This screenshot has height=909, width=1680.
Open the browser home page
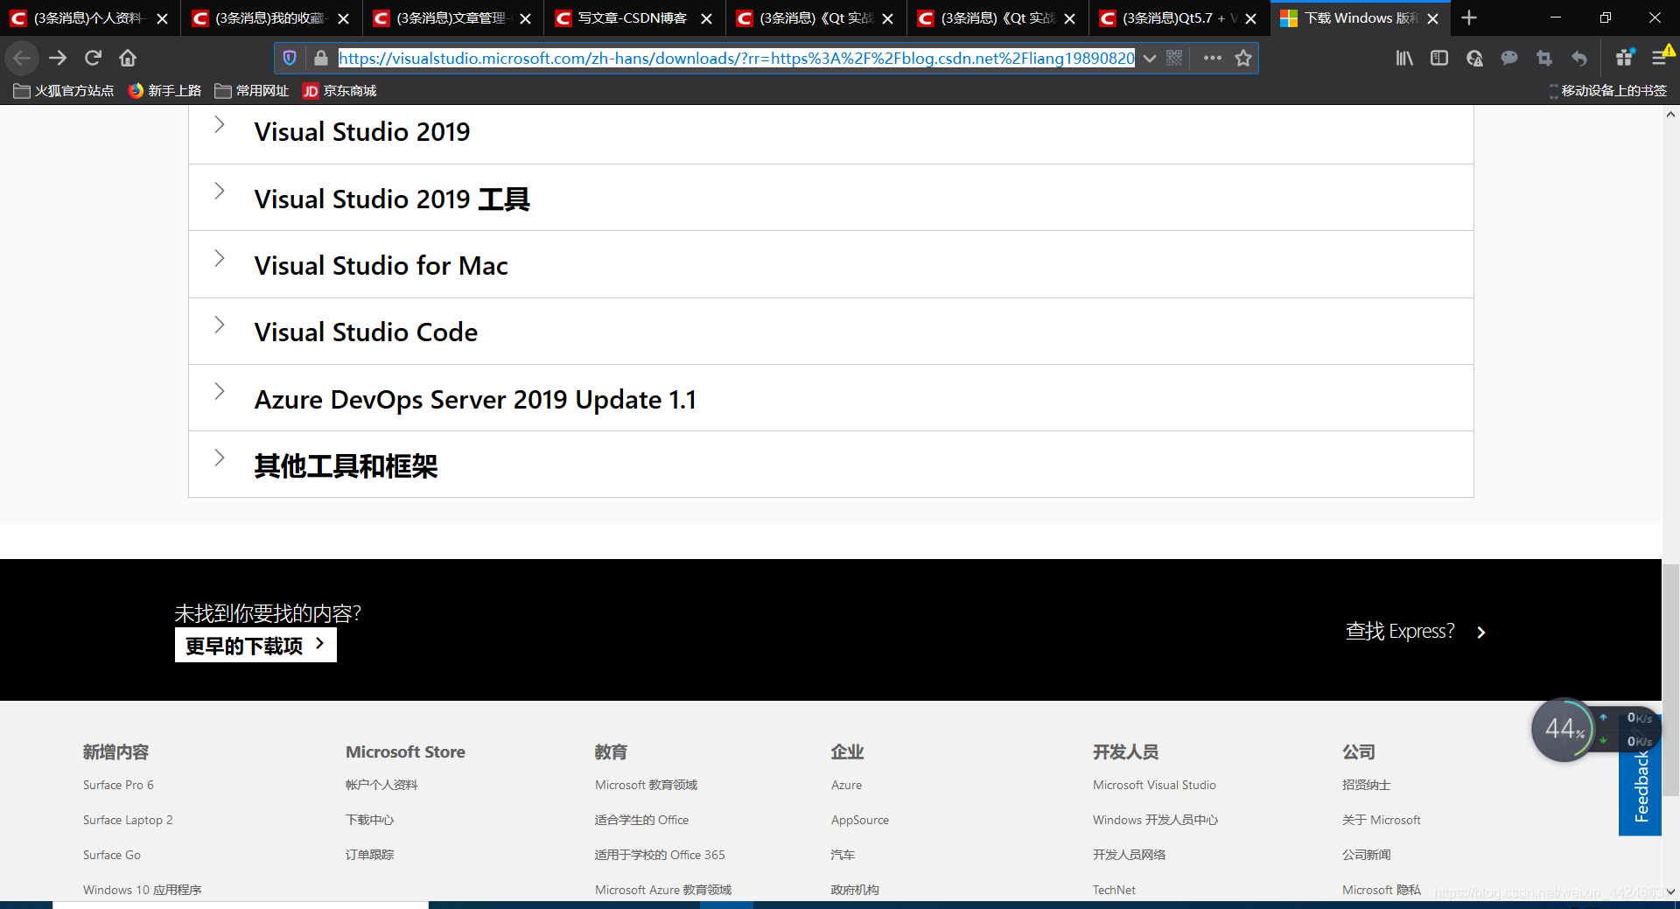tap(128, 58)
